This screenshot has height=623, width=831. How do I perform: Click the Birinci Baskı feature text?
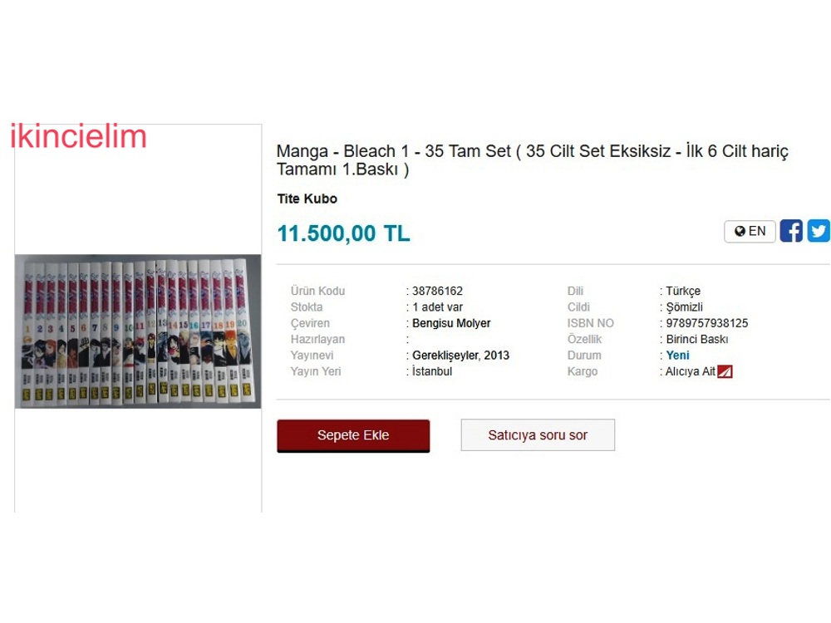(697, 339)
